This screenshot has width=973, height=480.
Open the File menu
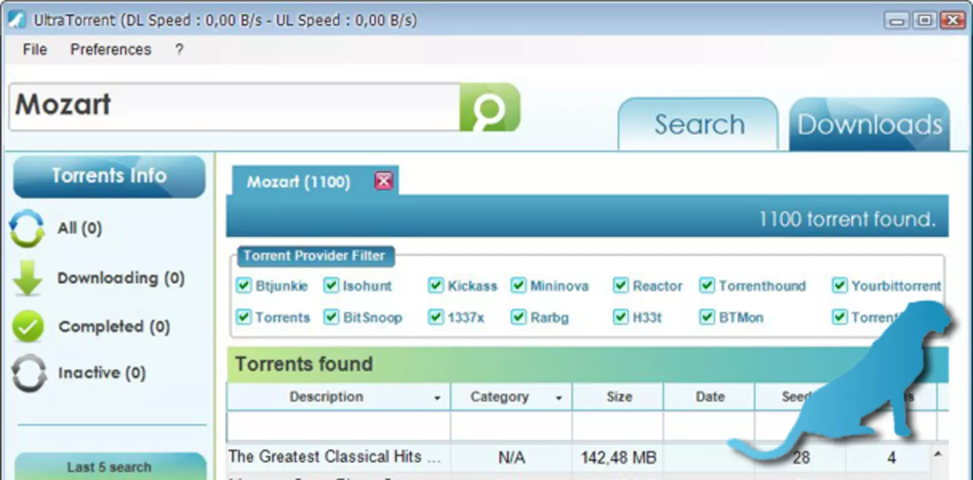coord(35,49)
